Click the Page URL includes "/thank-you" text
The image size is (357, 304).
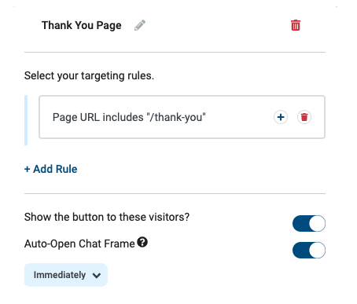(x=129, y=117)
